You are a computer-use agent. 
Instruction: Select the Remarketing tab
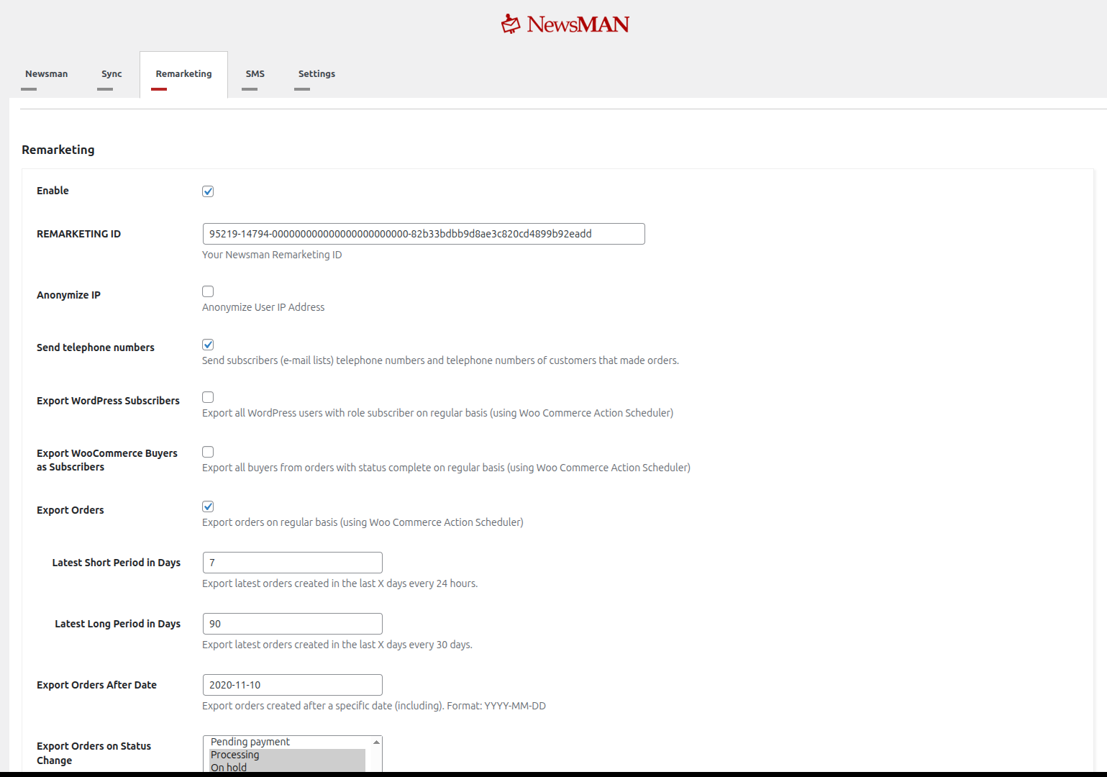click(183, 74)
